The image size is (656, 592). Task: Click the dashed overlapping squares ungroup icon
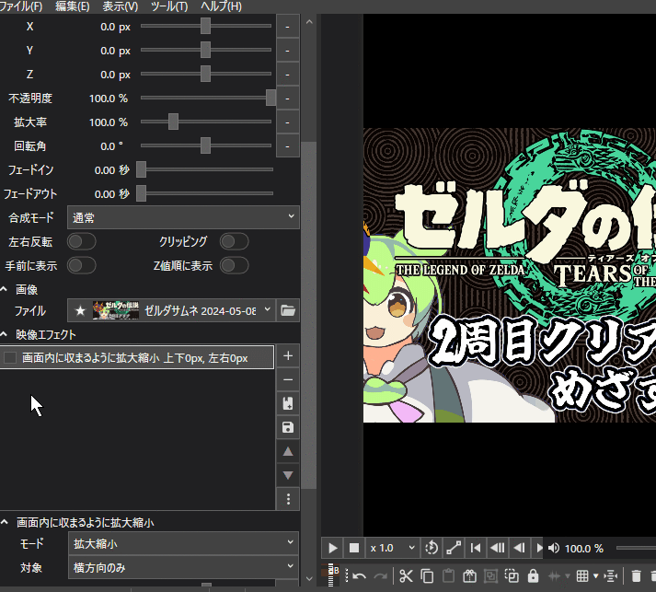point(512,576)
